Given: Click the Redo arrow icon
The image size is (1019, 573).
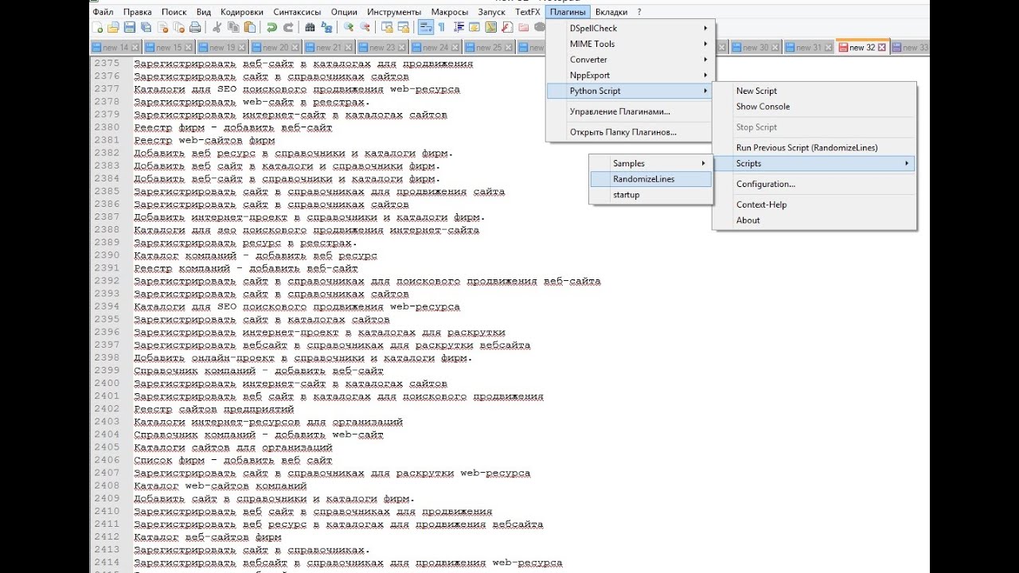Looking at the screenshot, I should (287, 28).
